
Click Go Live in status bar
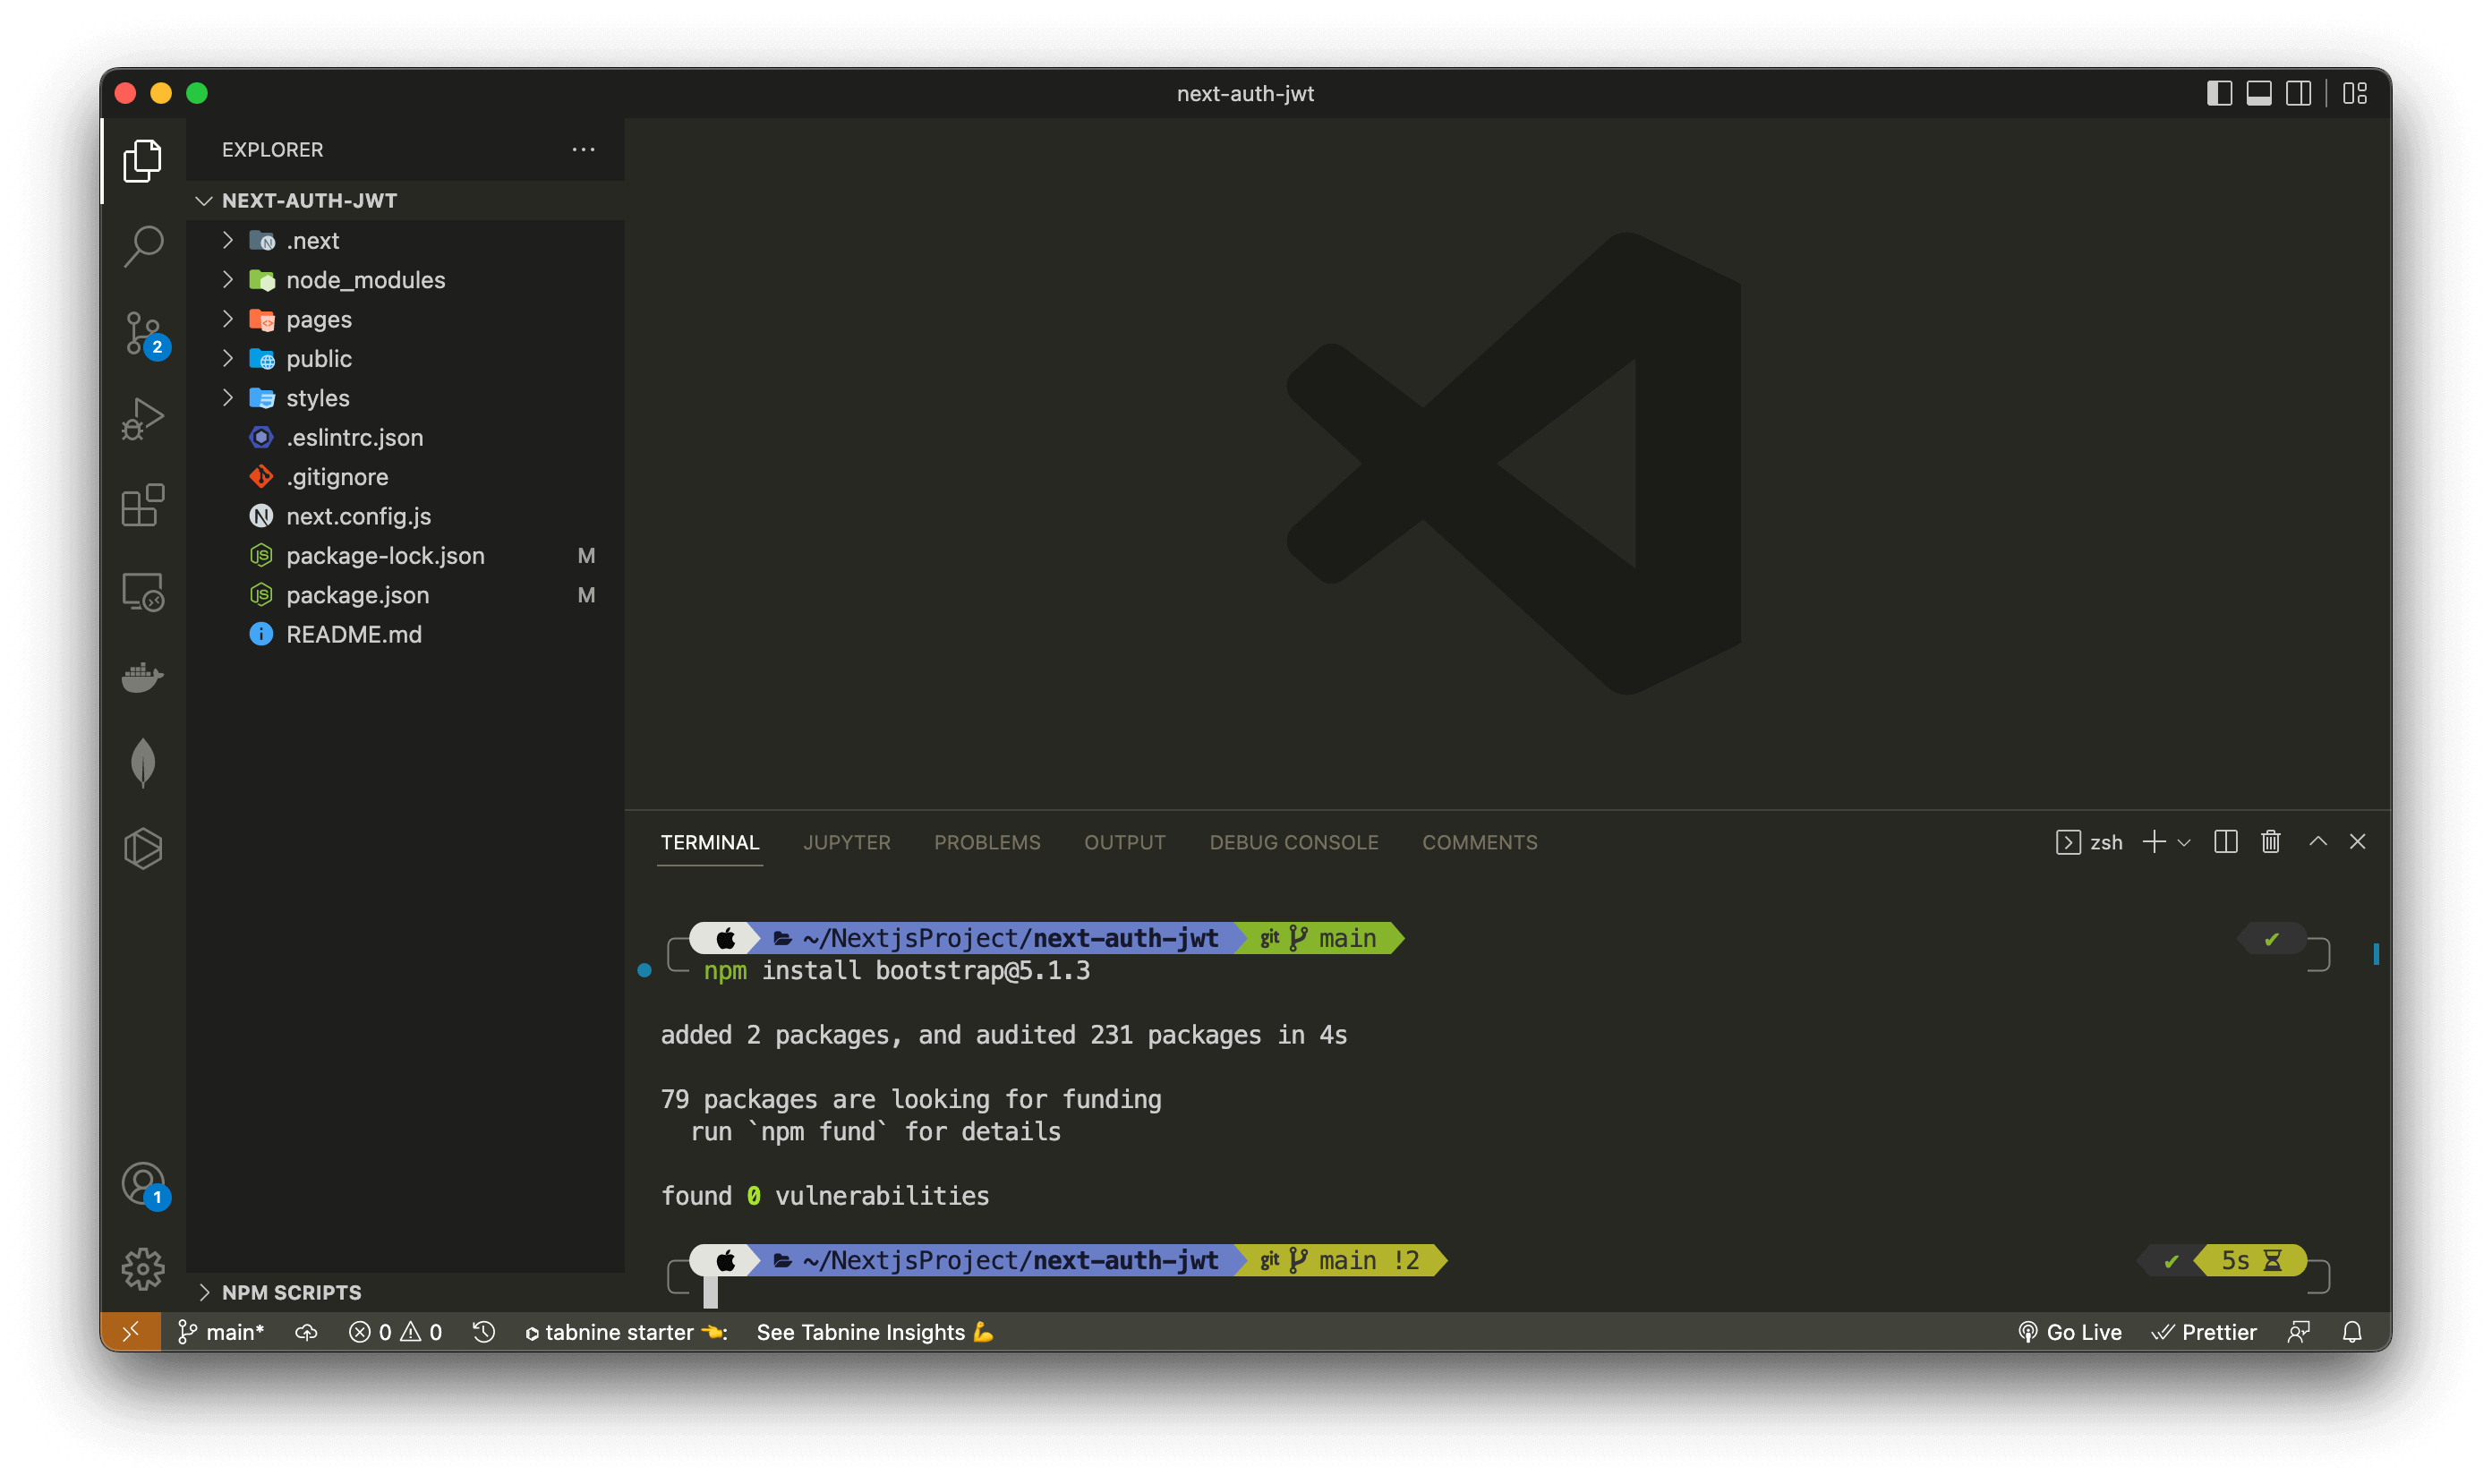point(2070,1332)
